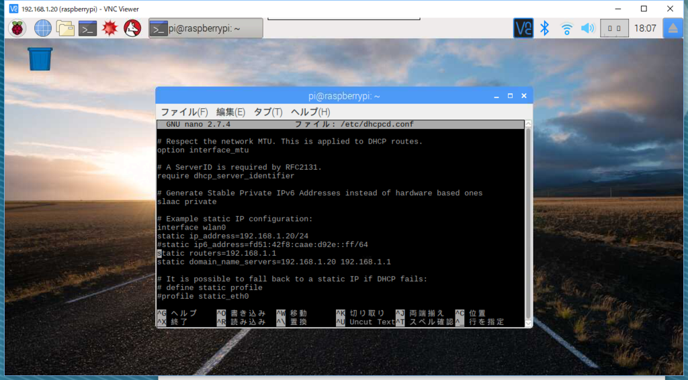This screenshot has height=380, width=688.
Task: Click the CPU usage monitor in the panel
Action: pyautogui.click(x=614, y=28)
